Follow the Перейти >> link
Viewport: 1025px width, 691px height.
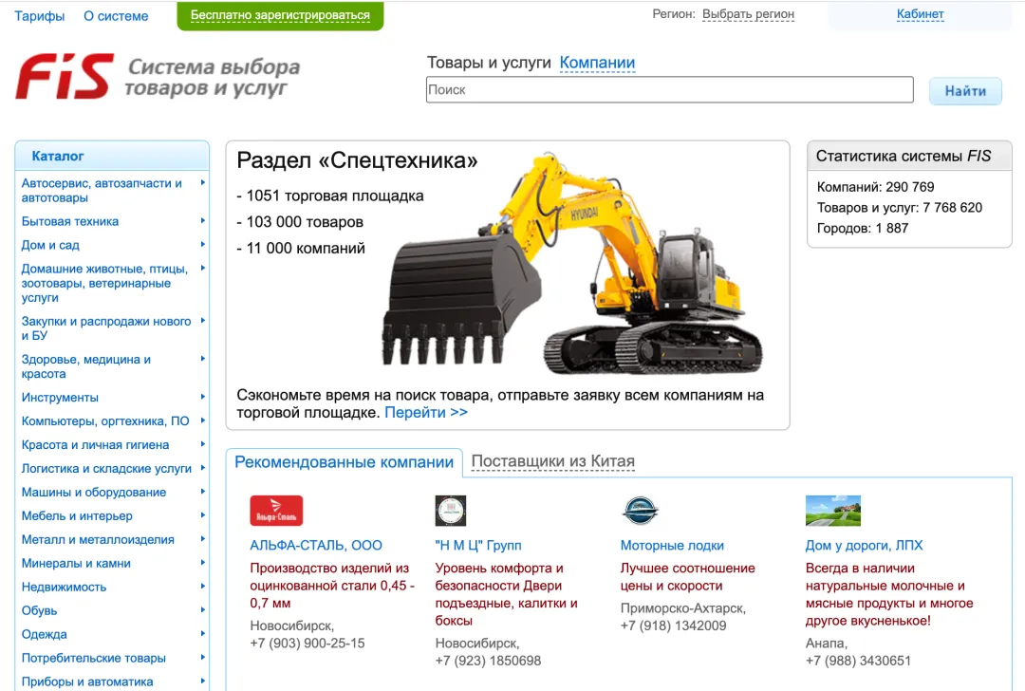pyautogui.click(x=426, y=413)
